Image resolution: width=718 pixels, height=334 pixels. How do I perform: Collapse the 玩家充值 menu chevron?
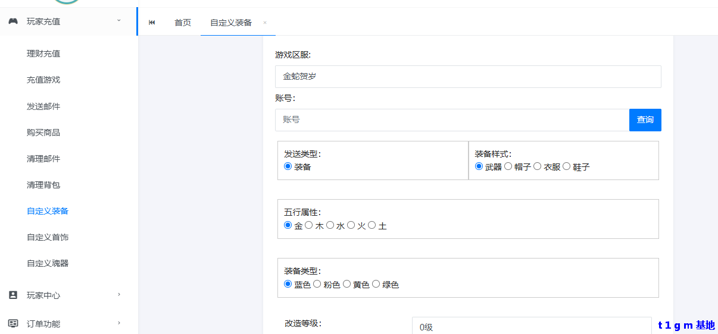tap(118, 21)
